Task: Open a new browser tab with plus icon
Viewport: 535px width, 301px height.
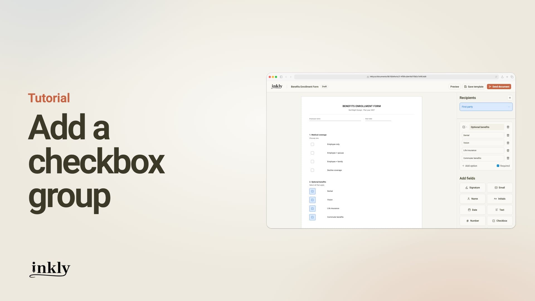Action: [507, 77]
